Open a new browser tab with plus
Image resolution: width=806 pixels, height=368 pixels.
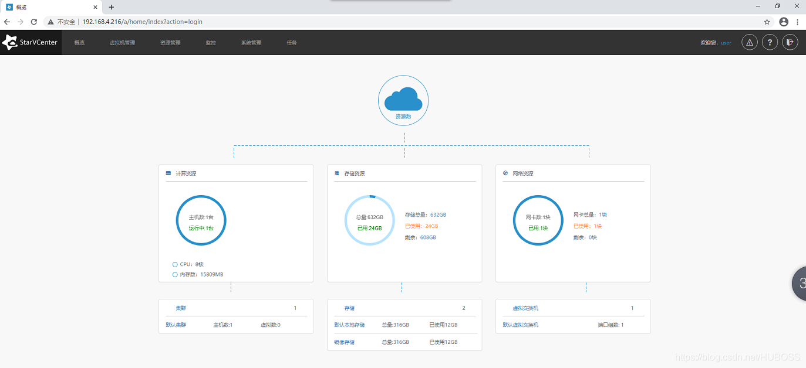point(112,7)
